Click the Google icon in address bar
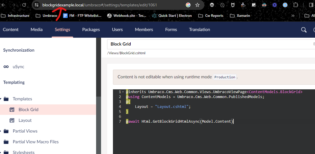 188,5
